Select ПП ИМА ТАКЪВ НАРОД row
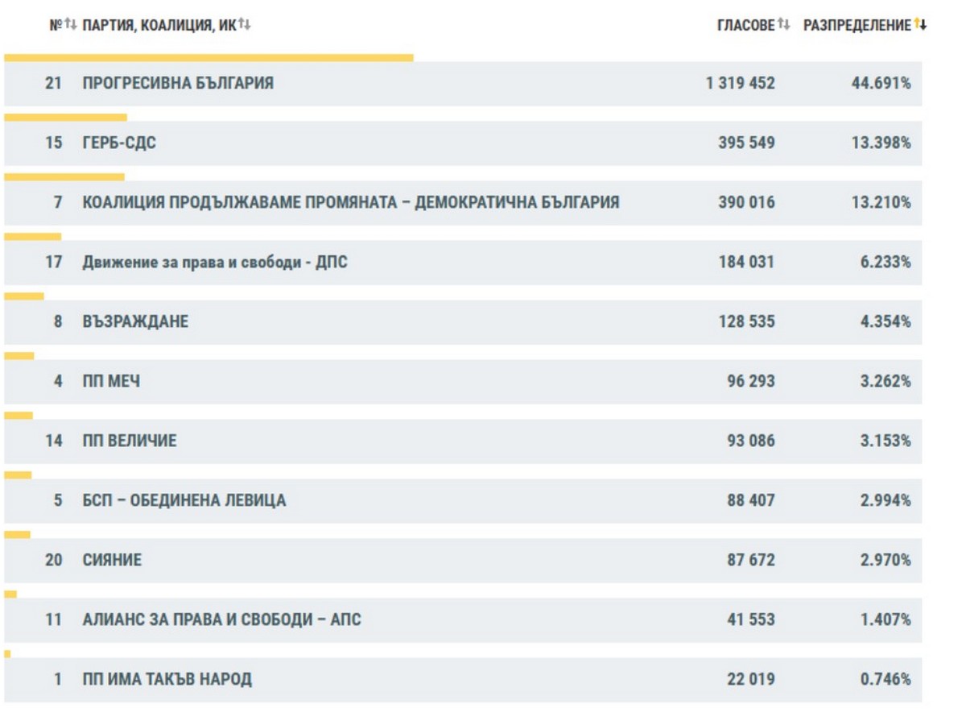The height and width of the screenshot is (725, 966). (167, 679)
